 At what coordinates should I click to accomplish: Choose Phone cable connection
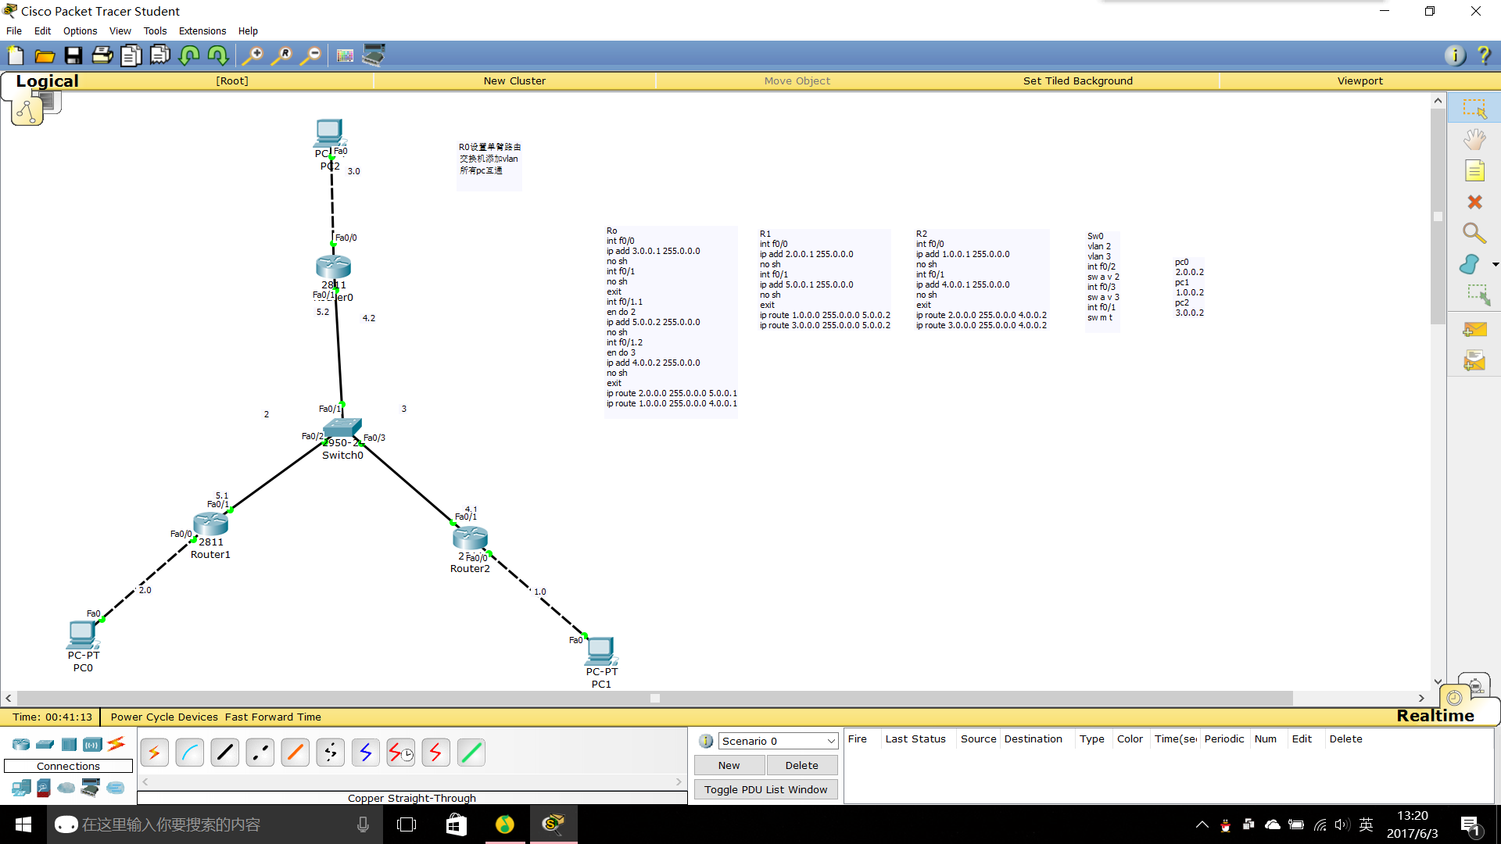point(331,753)
